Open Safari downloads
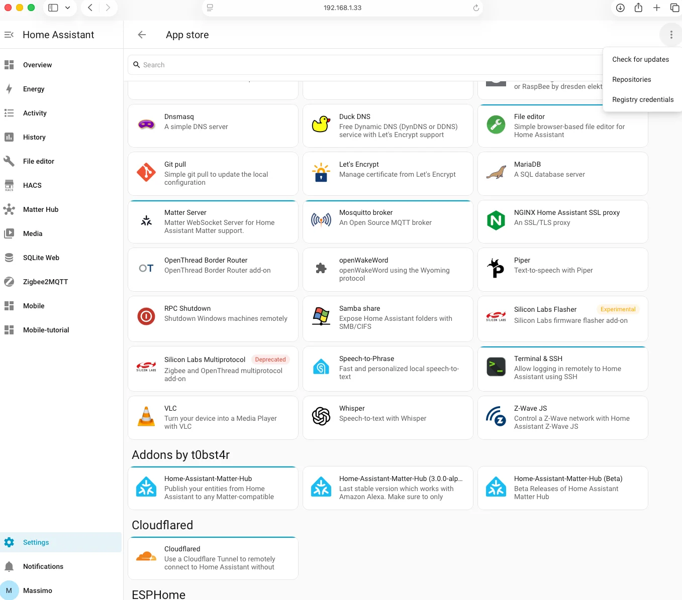Image resolution: width=682 pixels, height=600 pixels. [x=620, y=8]
